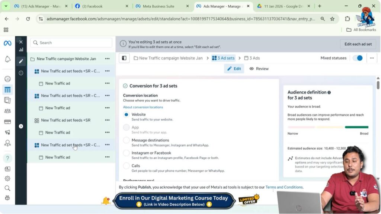Viewport: 381px width, 214px height.
Task: Click the Narrow-to-Broad audience meter
Action: pos(328,127)
